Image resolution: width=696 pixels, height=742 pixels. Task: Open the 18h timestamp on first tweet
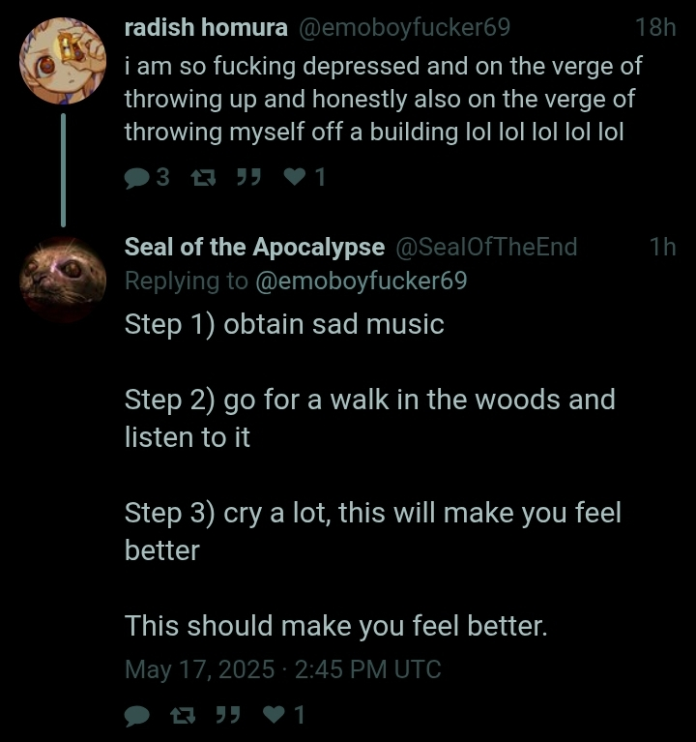pos(655,27)
